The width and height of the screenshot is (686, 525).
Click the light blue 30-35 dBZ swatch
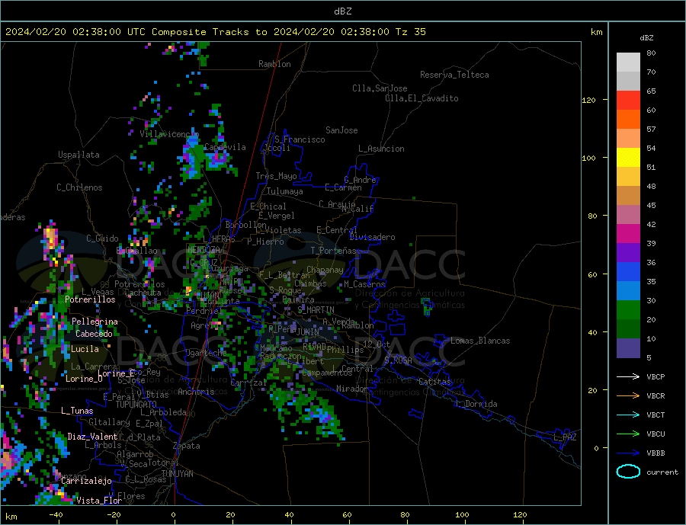tap(628, 291)
